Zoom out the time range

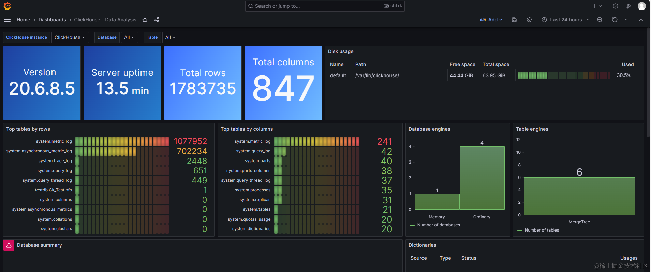coord(600,20)
